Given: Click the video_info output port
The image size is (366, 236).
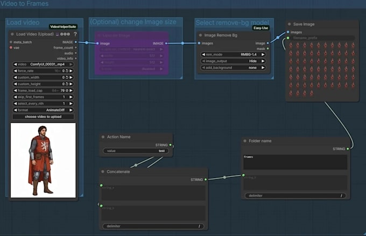Looking at the screenshot, I should click(76, 58).
